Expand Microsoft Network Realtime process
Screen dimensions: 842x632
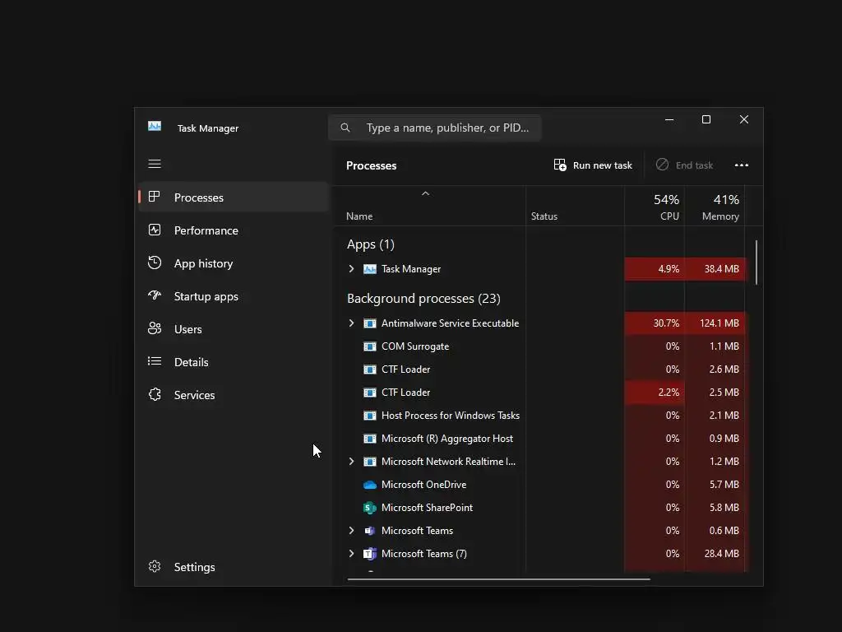click(x=351, y=461)
